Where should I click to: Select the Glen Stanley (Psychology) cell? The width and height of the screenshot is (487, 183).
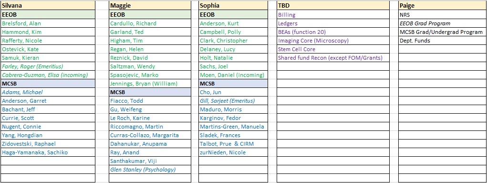150,170
